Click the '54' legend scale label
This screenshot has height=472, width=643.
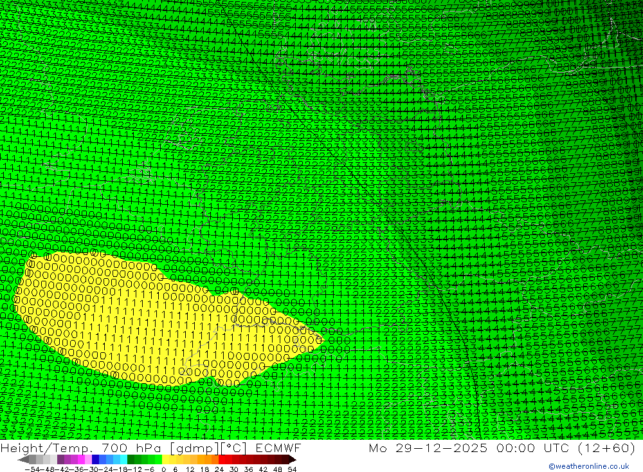click(292, 469)
